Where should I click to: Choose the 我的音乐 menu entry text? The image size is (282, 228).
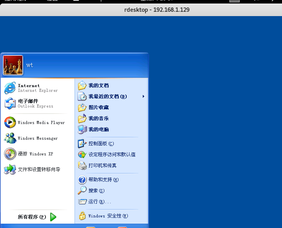pyautogui.click(x=99, y=119)
